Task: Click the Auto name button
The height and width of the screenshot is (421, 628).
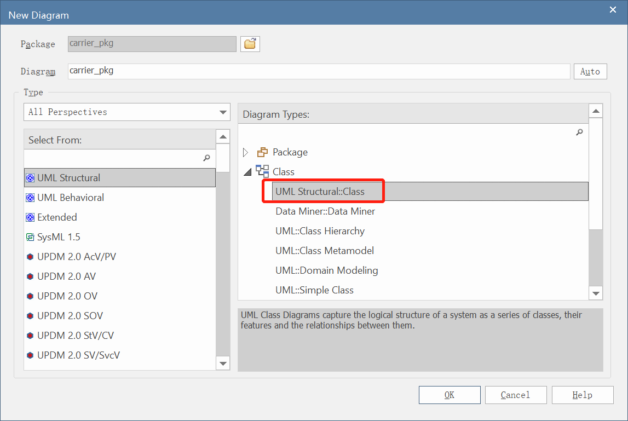Action: tap(590, 71)
